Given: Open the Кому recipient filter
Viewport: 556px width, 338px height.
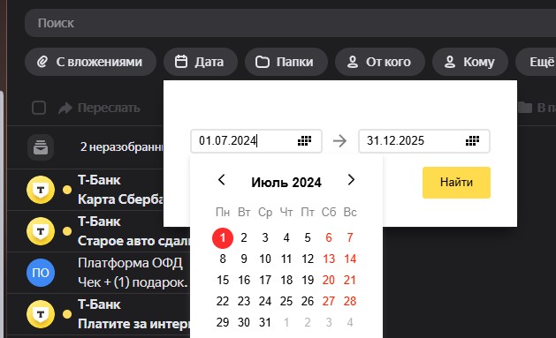Looking at the screenshot, I should 470,62.
